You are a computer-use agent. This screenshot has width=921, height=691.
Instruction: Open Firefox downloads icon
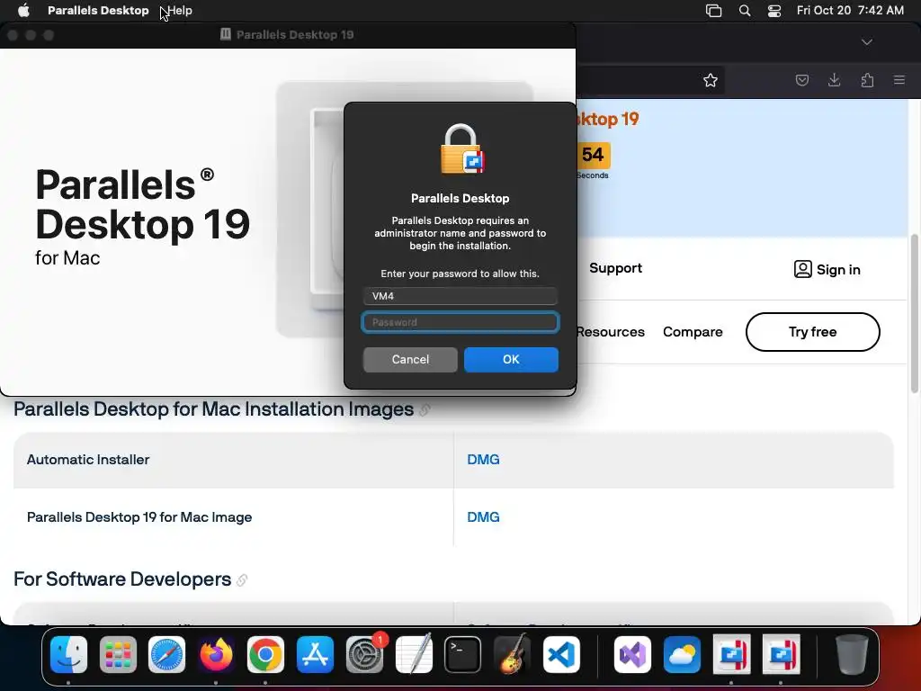(834, 80)
